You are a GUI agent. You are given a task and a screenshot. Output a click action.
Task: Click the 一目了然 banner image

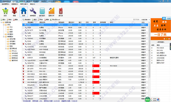coord(160,35)
